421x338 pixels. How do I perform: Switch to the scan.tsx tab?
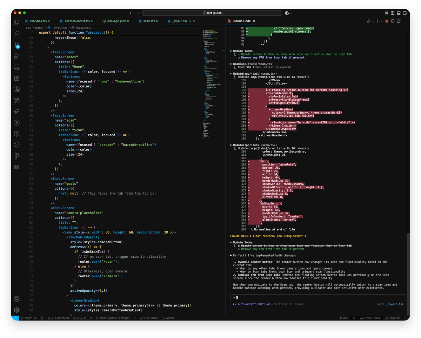pos(148,21)
